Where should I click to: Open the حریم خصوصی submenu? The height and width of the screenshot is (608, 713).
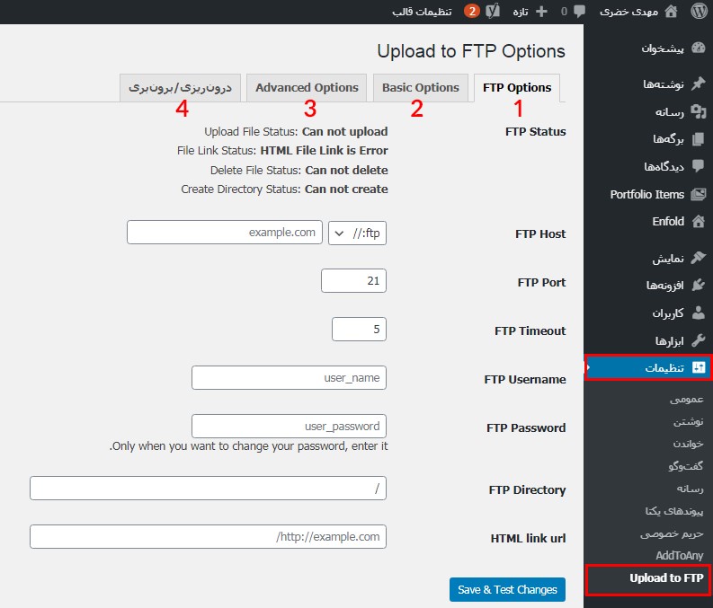(x=672, y=533)
